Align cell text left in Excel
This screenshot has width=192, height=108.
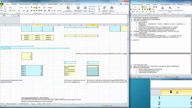[31, 11]
